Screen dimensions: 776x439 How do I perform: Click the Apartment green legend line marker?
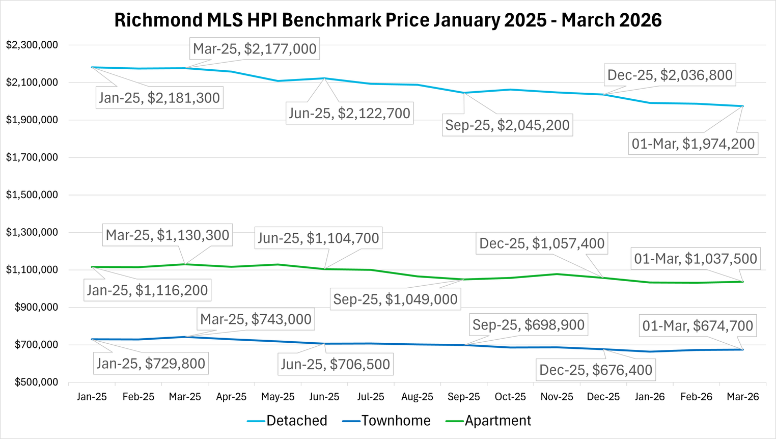coord(454,421)
